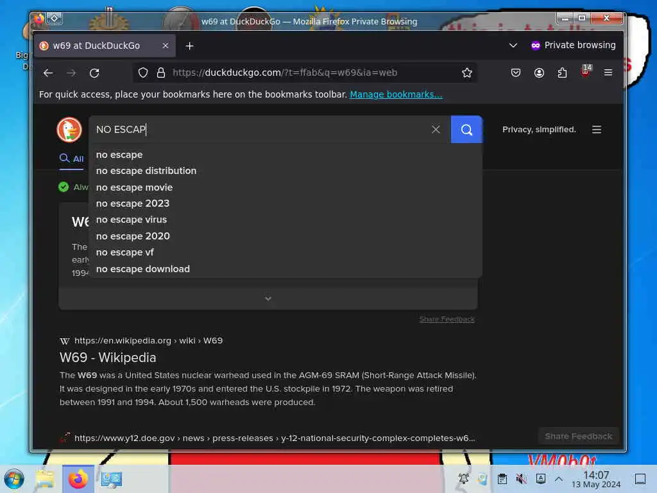Open Save to Pocket icon
Screen dimensions: 657x493
(x=515, y=73)
